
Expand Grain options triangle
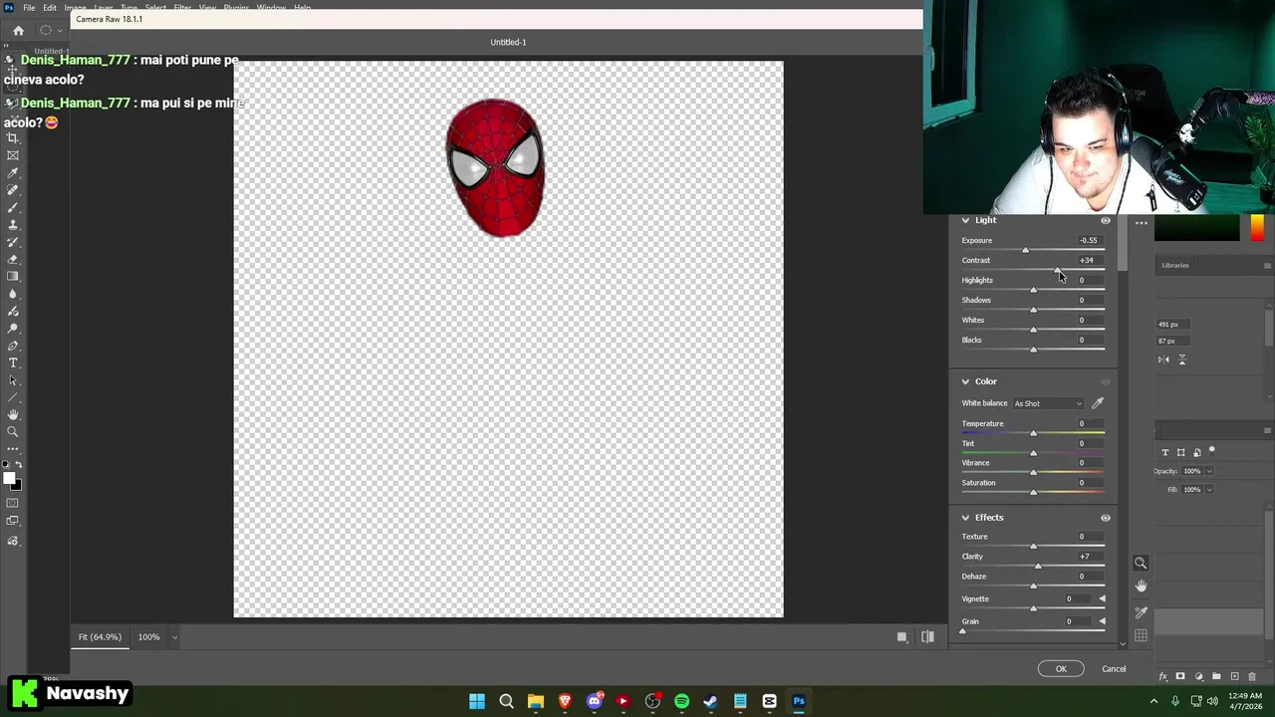1102,621
